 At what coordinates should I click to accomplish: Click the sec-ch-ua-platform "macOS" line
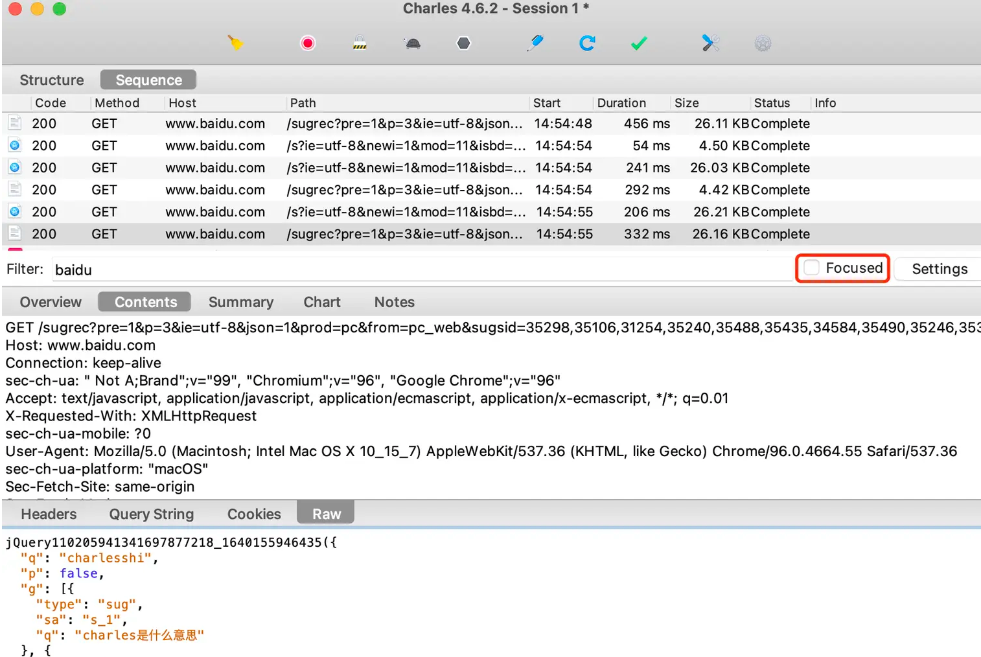tap(107, 468)
